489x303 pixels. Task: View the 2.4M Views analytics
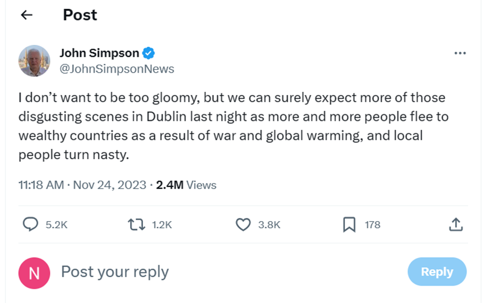click(x=186, y=185)
